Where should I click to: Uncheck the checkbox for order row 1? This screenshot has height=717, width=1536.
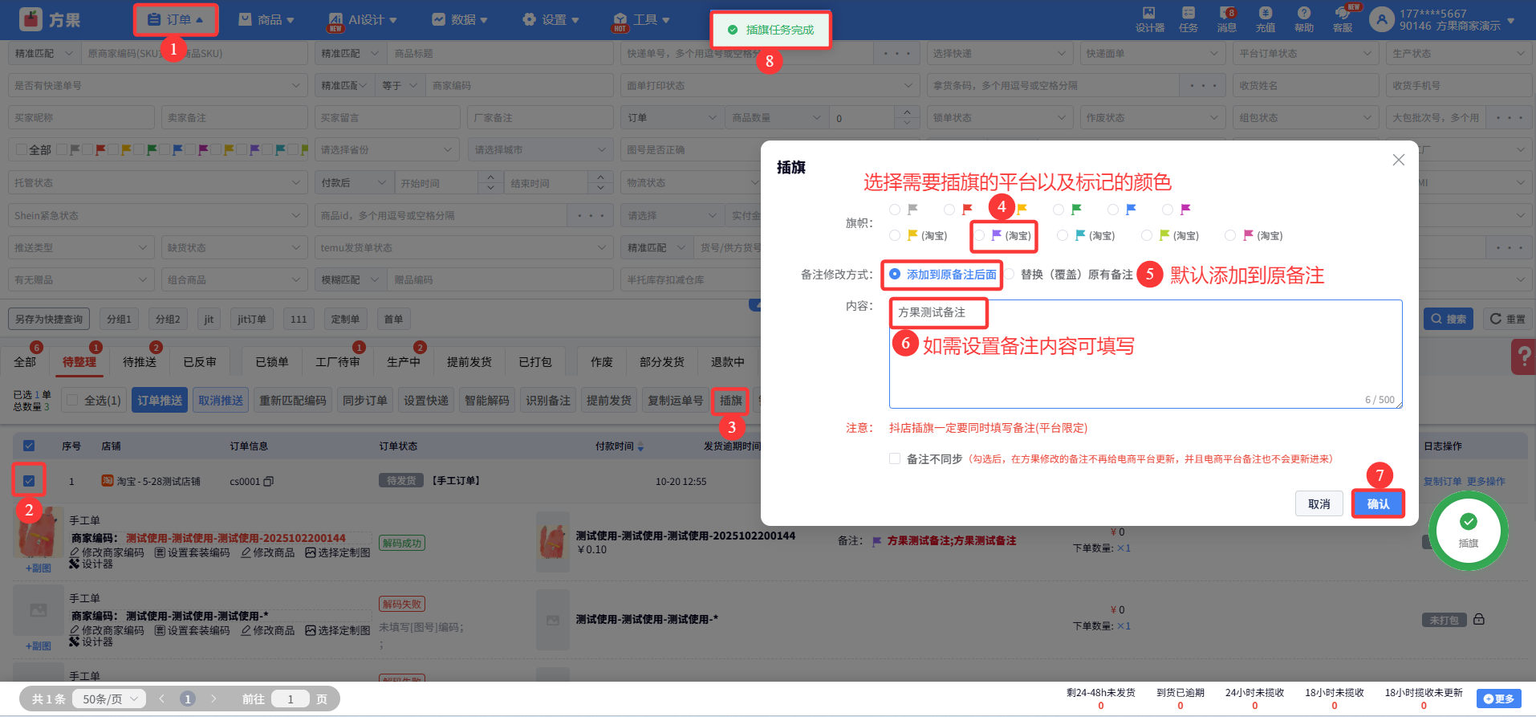[x=29, y=481]
